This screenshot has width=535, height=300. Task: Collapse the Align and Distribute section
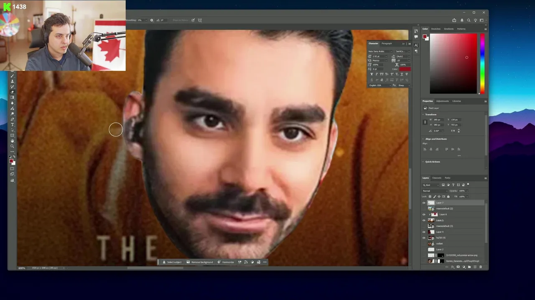pos(423,139)
